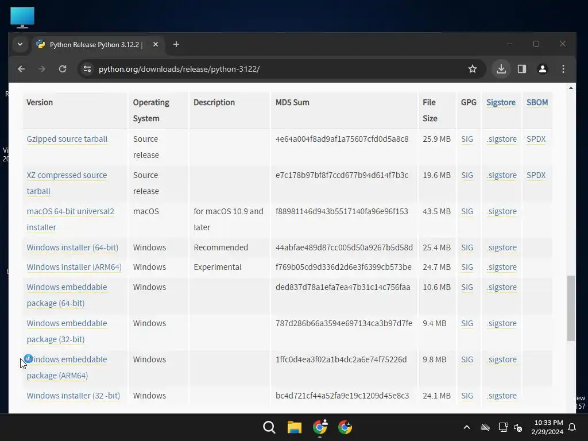Image resolution: width=588 pixels, height=441 pixels.
Task: Open SPDX for XZ compressed tarball
Action: click(x=536, y=175)
